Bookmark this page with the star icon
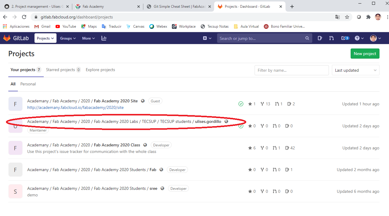The image size is (389, 216). (x=347, y=17)
